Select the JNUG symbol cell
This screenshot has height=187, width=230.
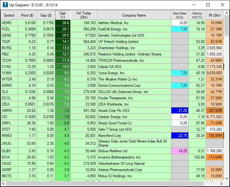tap(9, 143)
